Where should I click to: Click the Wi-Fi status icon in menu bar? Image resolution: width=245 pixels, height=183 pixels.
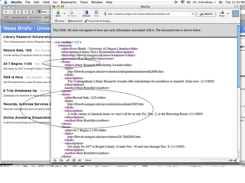(182, 2)
